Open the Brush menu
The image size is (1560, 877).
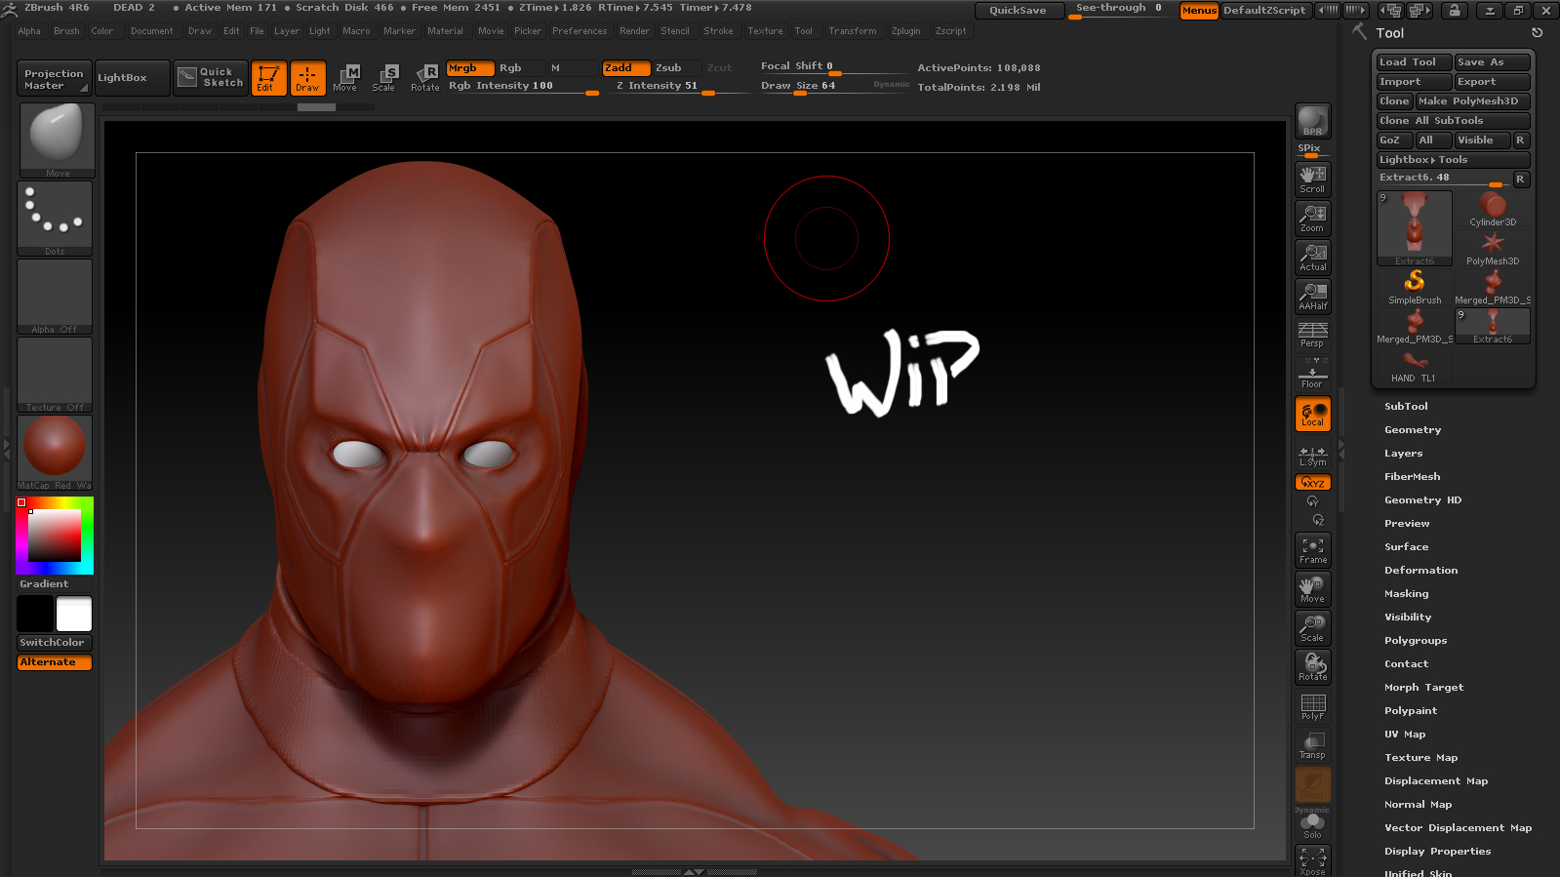(66, 31)
